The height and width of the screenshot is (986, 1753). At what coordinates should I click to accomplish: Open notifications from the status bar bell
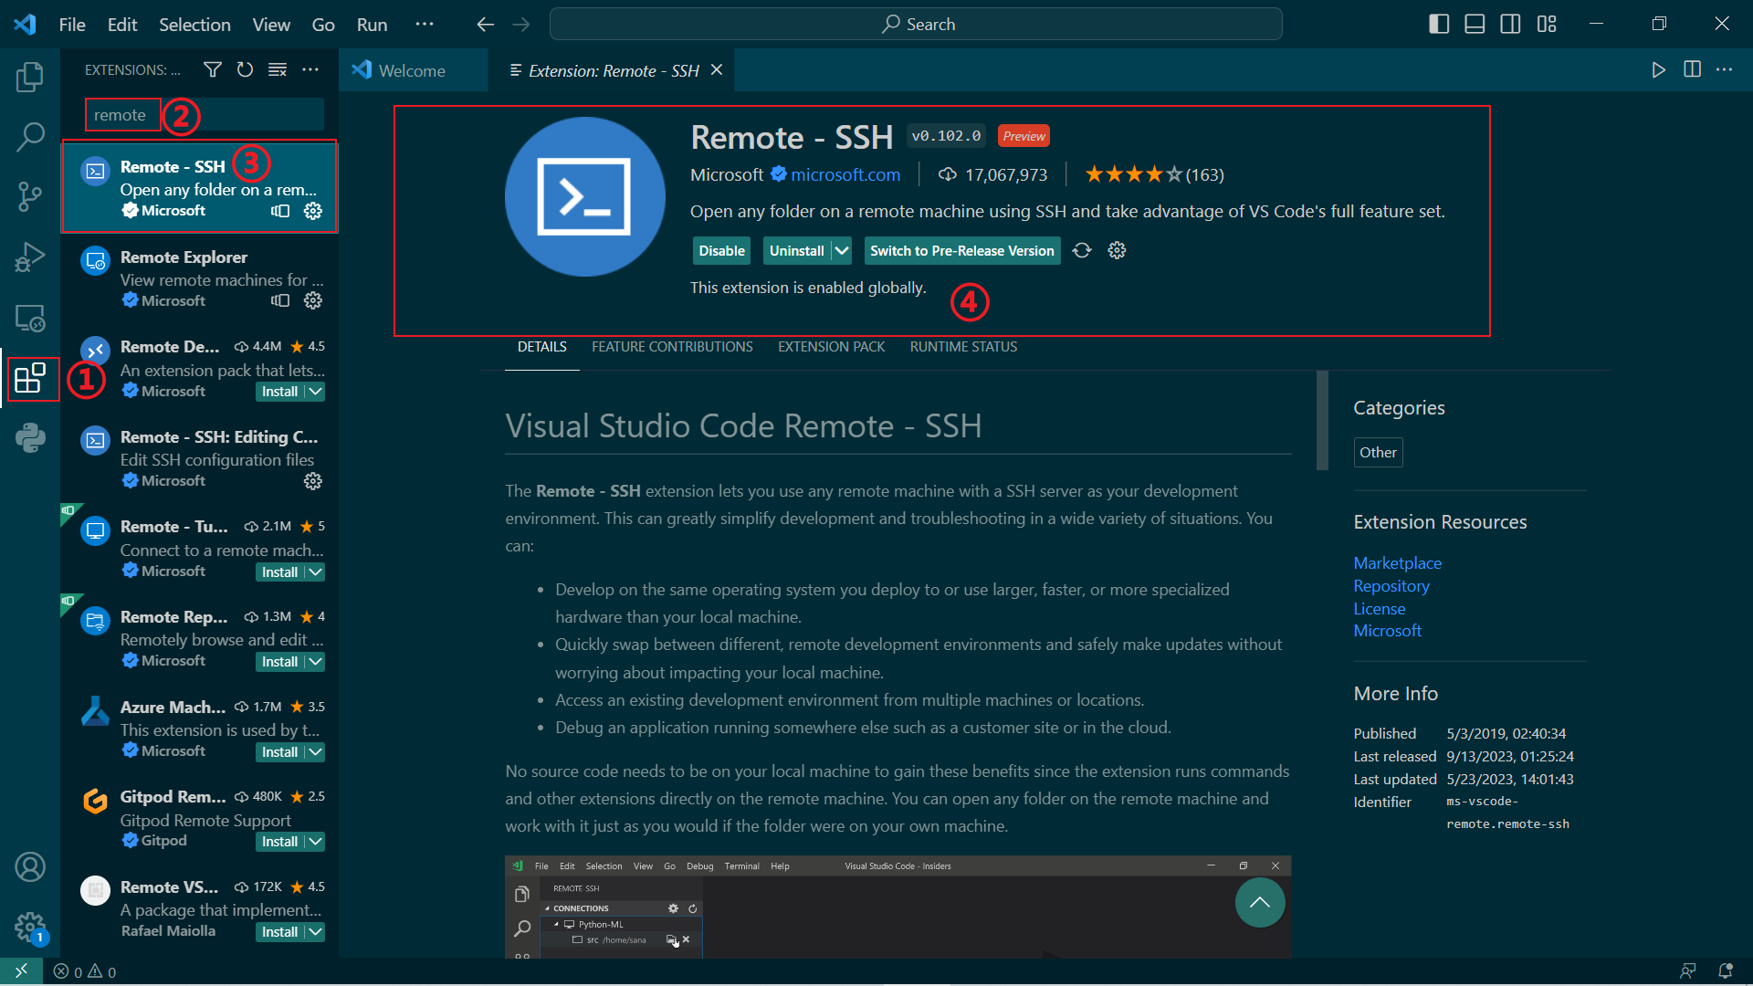[x=1725, y=971]
